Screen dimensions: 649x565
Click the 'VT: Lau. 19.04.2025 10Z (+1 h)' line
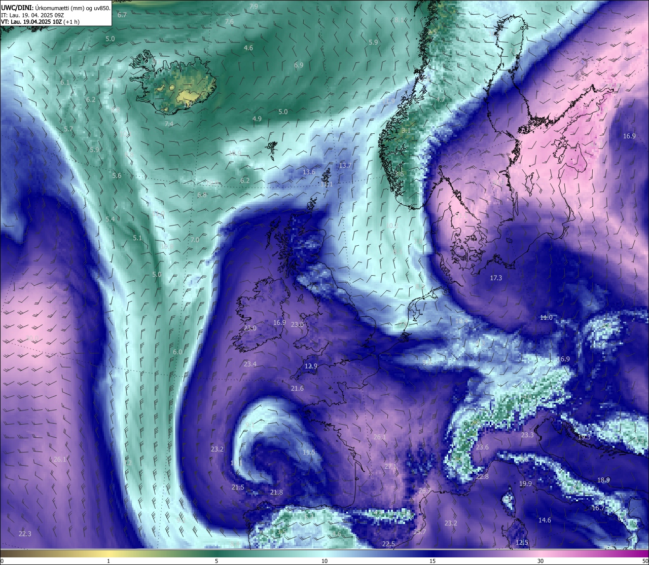tap(41, 22)
